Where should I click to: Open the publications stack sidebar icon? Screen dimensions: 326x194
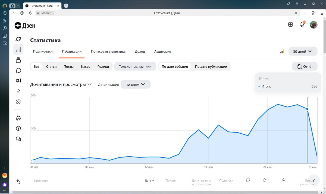pos(18,60)
